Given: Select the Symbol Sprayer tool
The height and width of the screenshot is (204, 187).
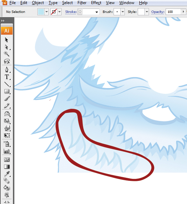Looking at the screenshot, I should pyautogui.click(x=7, y=143).
